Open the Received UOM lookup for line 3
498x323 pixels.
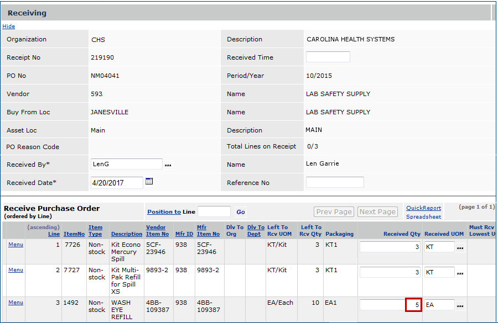(460, 305)
